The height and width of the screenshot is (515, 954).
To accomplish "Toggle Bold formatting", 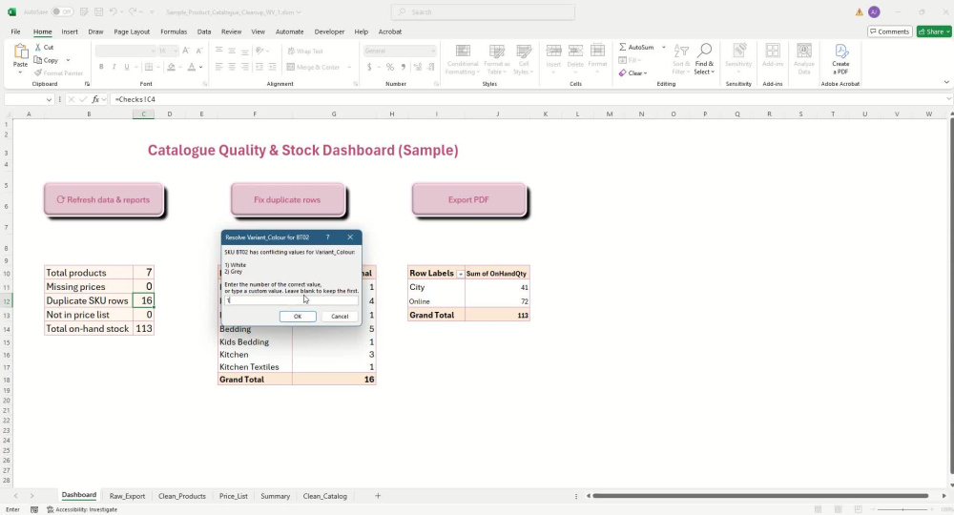I will pos(101,67).
